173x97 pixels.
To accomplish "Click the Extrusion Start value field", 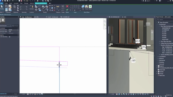I will tap(13, 32).
